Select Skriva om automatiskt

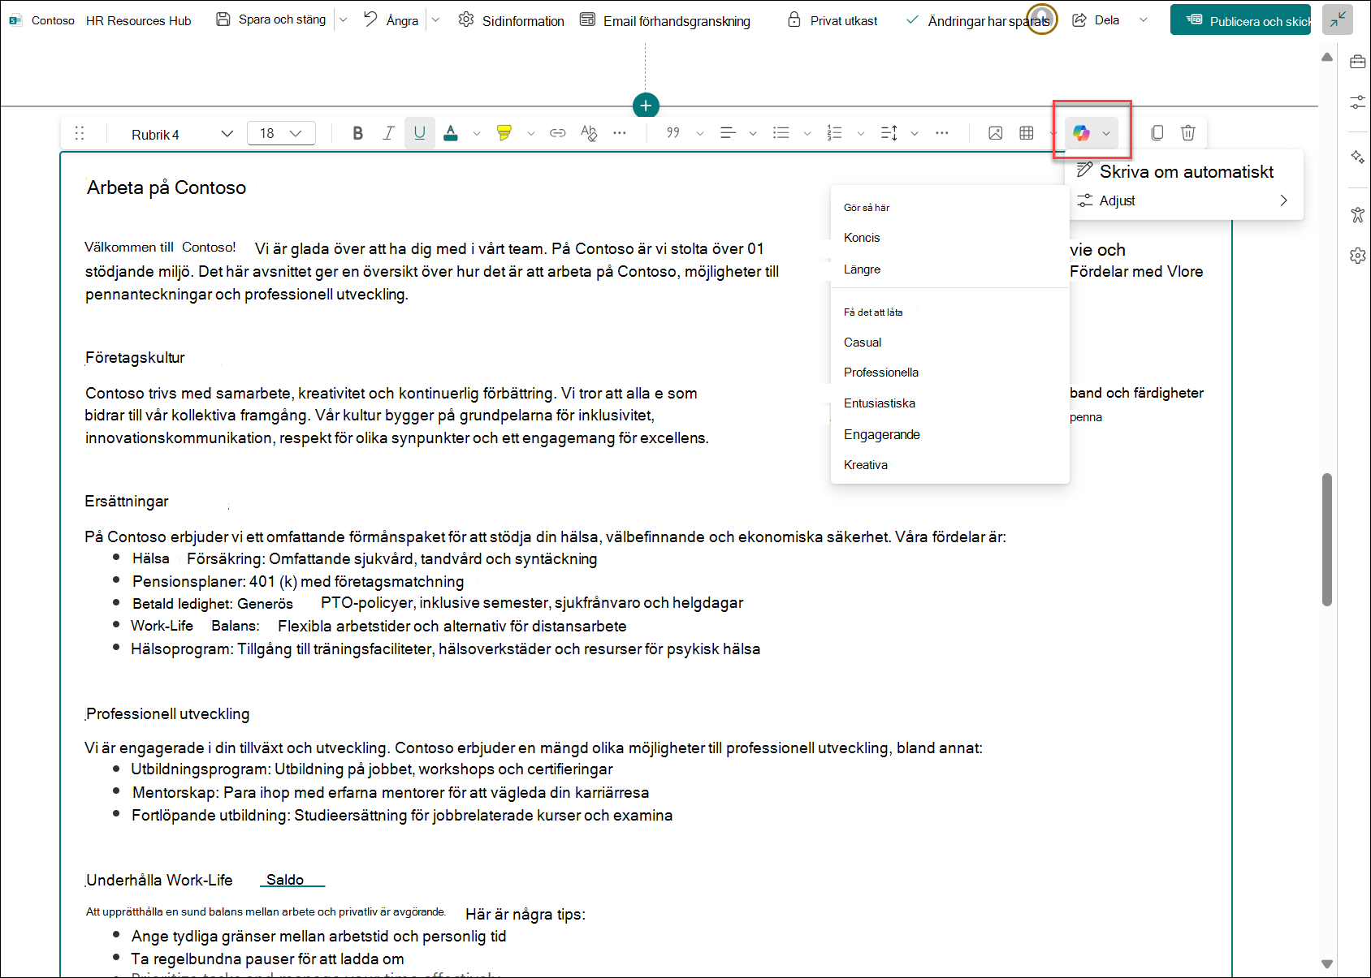click(1184, 171)
